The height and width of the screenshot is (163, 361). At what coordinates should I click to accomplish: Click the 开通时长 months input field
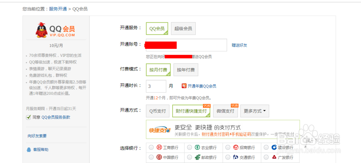pos(156,86)
